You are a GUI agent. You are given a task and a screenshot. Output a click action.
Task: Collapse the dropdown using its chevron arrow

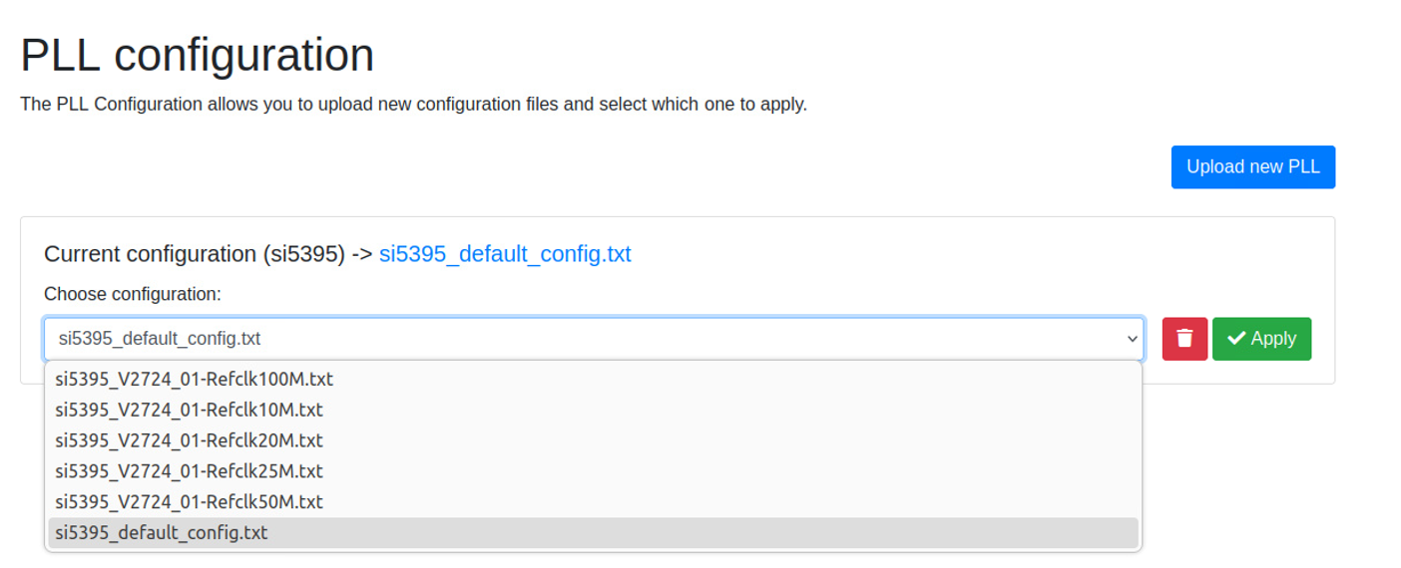(x=1132, y=339)
